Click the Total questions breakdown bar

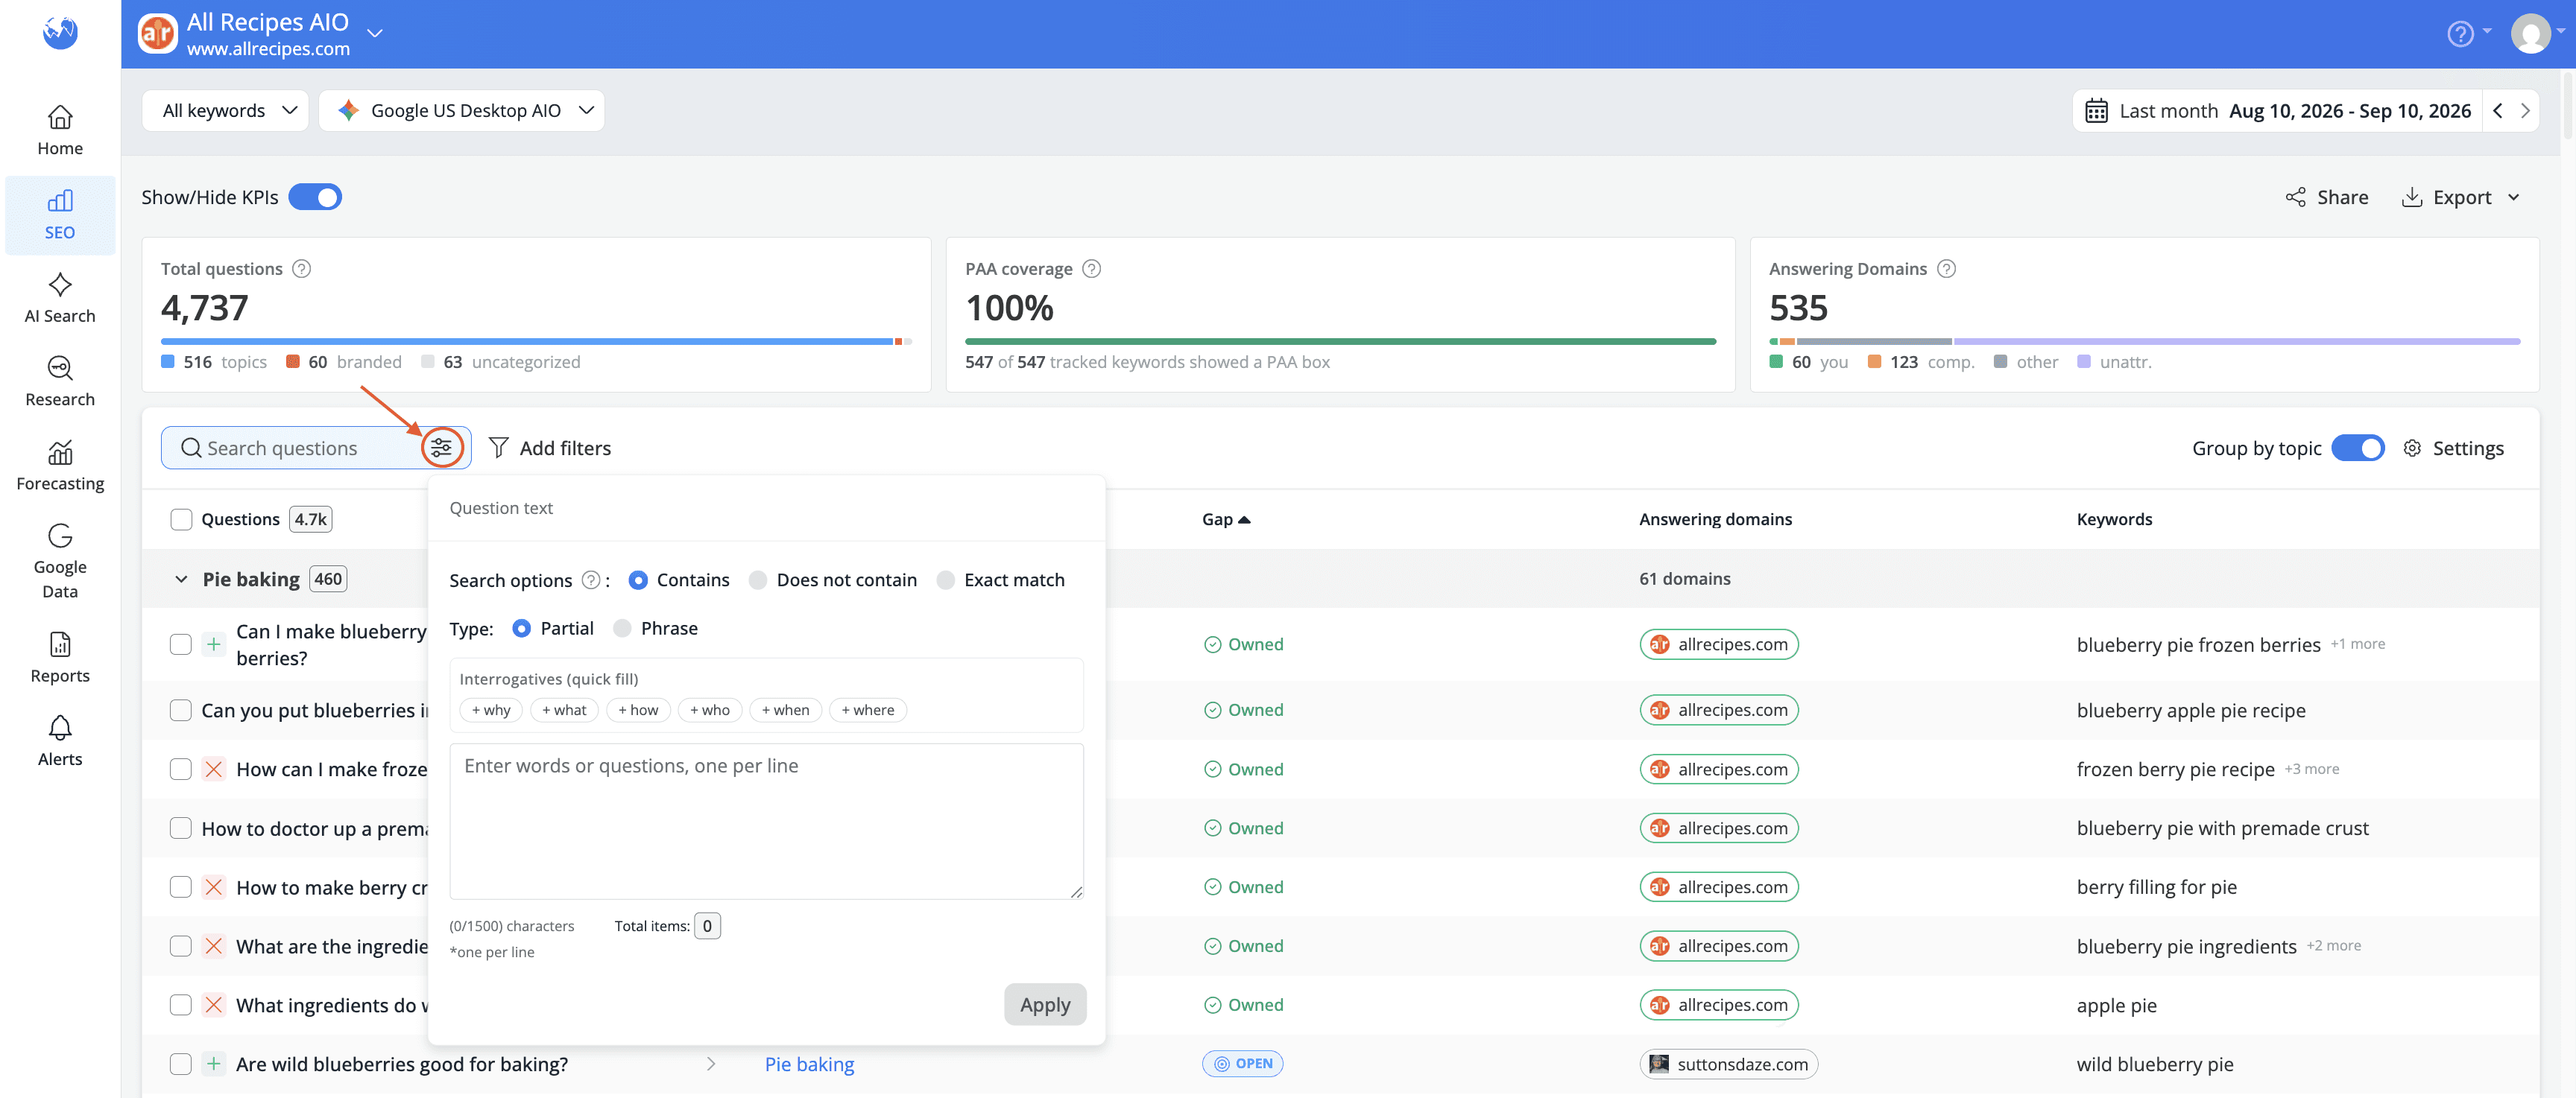point(536,342)
